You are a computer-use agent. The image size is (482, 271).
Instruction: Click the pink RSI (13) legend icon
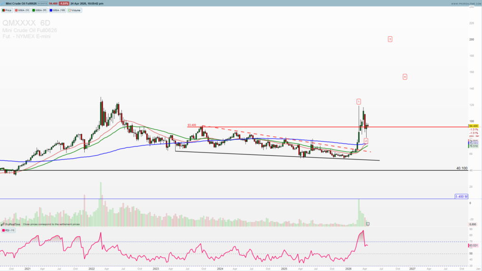4,230
